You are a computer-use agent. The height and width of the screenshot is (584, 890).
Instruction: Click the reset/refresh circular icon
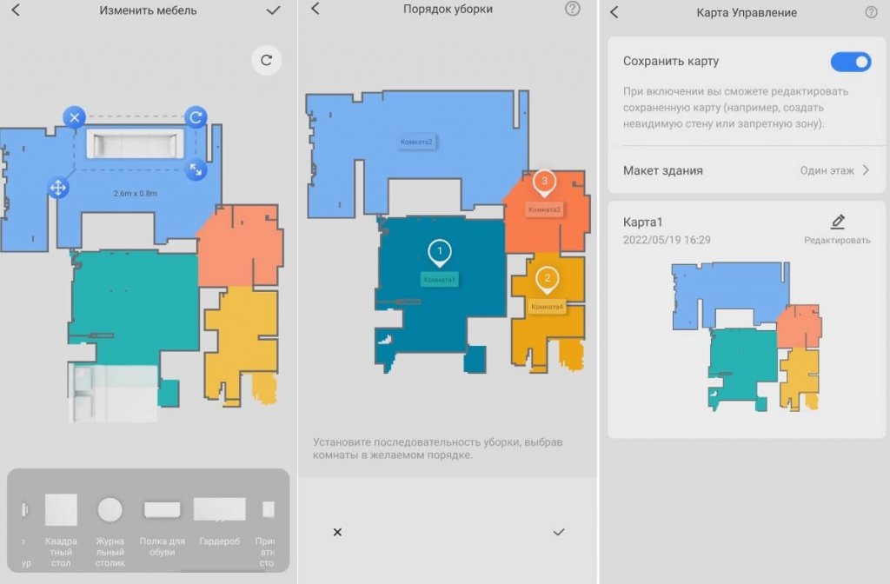267,60
